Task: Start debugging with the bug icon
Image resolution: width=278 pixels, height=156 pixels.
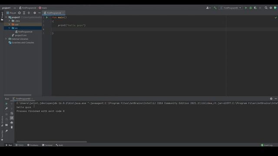Action: (x=251, y=8)
